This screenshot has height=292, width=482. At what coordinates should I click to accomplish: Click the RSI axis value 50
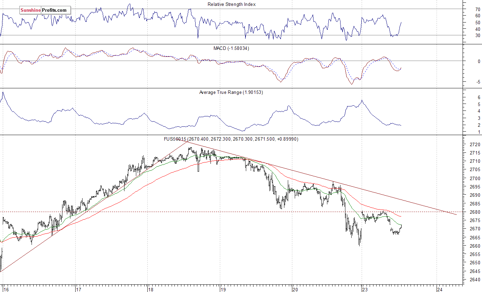click(x=478, y=23)
